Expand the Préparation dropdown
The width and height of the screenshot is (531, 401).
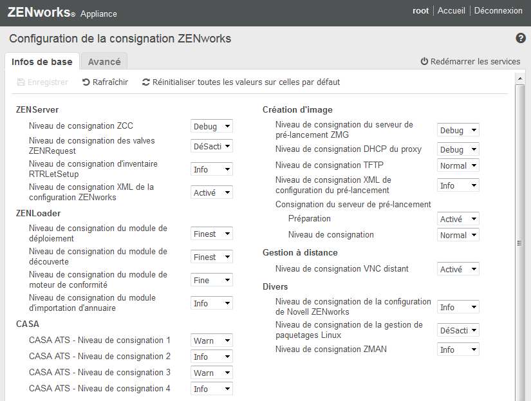(x=458, y=219)
